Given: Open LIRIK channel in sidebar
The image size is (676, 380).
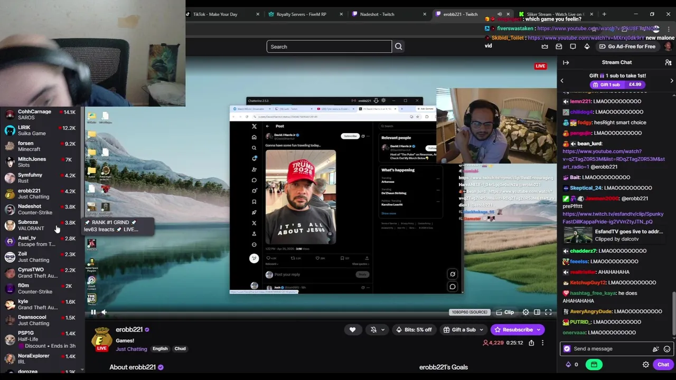Looking at the screenshot, I should (x=41, y=130).
